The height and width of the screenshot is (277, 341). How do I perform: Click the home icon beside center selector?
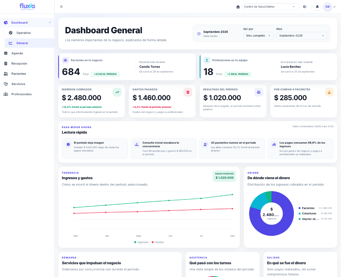[238, 7]
